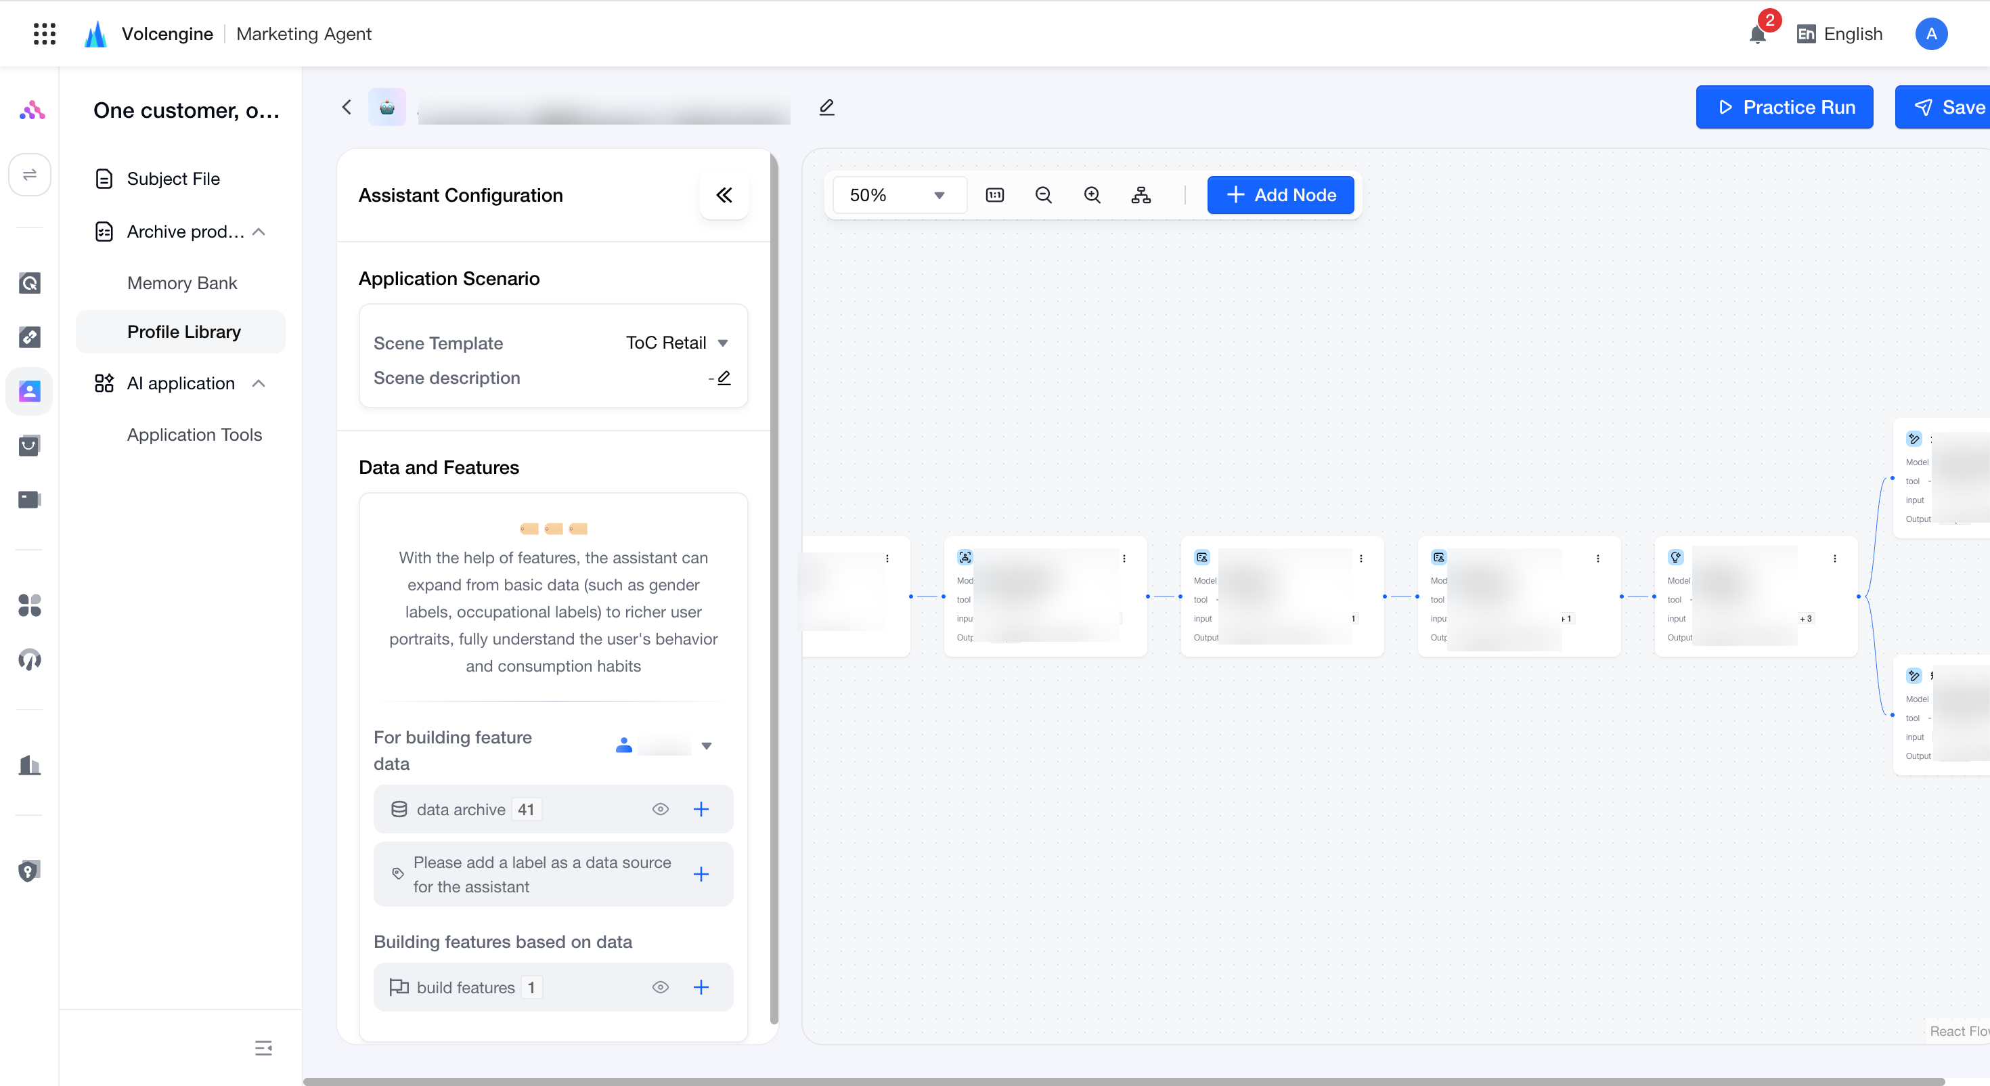Click the Add Node button
The image size is (1990, 1086).
[1280, 196]
